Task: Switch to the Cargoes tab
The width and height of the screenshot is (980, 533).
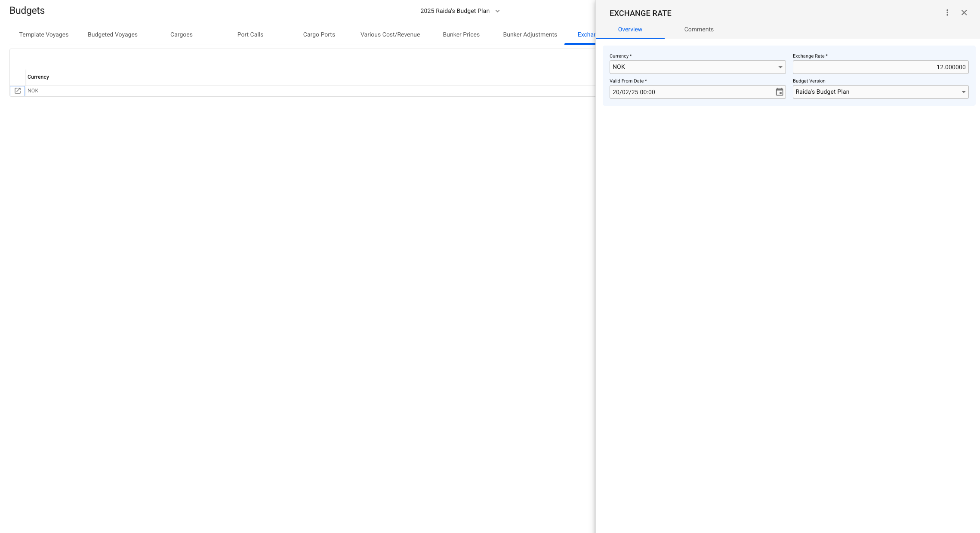Action: click(182, 35)
